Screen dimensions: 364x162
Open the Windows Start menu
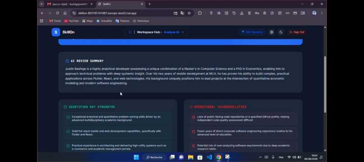136,157
